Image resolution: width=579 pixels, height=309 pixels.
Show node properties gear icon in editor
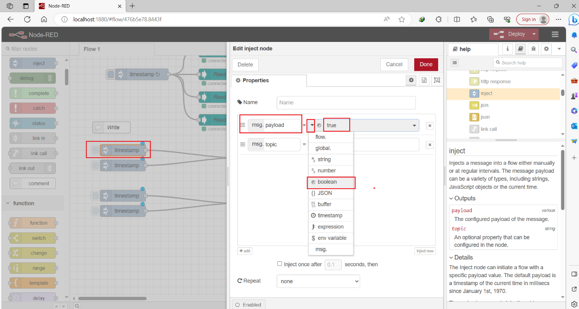pyautogui.click(x=411, y=80)
